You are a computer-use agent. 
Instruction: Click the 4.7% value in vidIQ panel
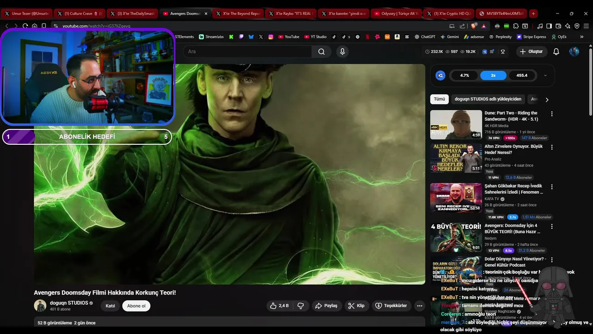[465, 75]
